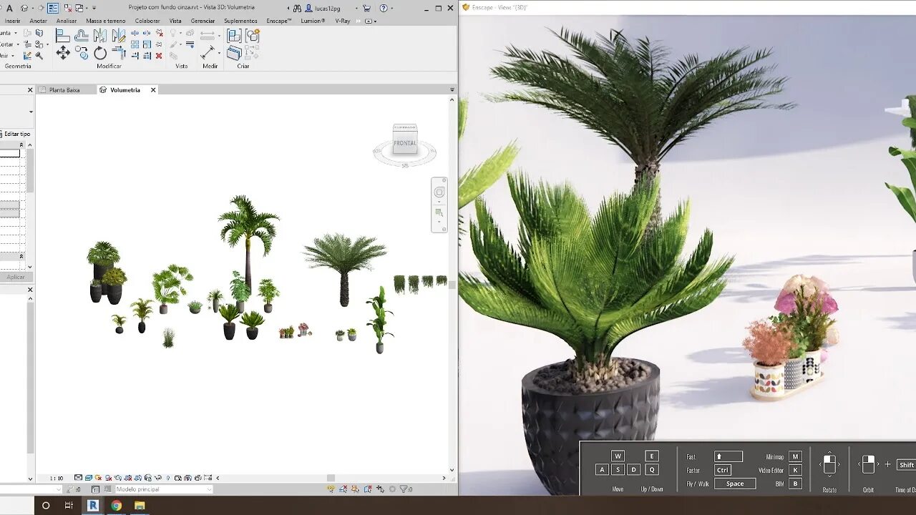916x515 pixels.
Task: Click the Task View taskbar button
Action: 69,505
